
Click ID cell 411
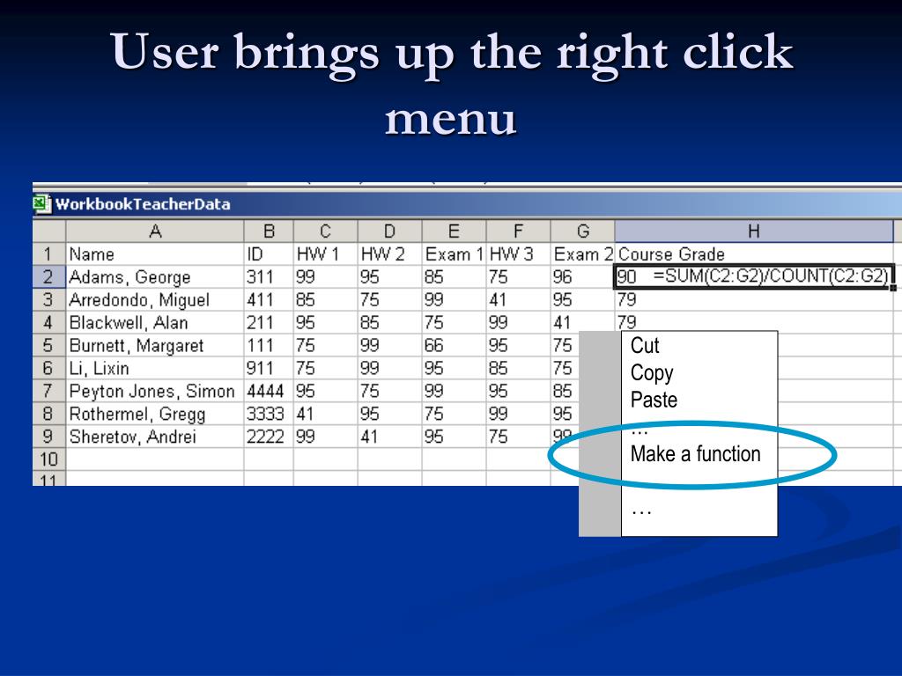[x=269, y=299]
